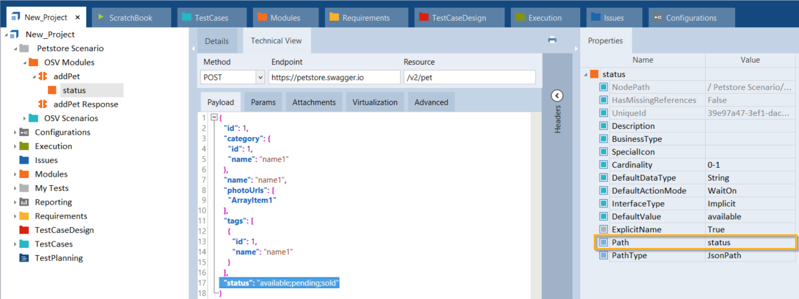
Task: Collapse the OSV Modules folder
Action: tap(25, 63)
